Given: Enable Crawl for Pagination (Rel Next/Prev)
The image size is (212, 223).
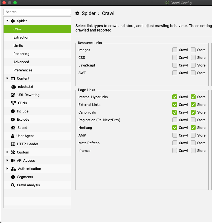Looking at the screenshot, I should [175, 120].
